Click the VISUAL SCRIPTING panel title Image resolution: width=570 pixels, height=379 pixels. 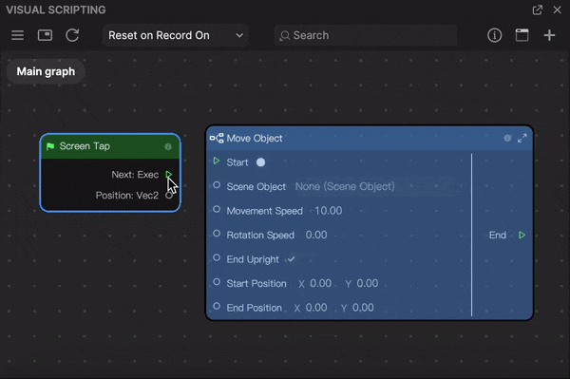(56, 9)
